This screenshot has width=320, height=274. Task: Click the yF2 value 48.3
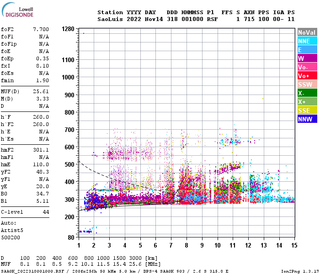pyautogui.click(x=43, y=172)
